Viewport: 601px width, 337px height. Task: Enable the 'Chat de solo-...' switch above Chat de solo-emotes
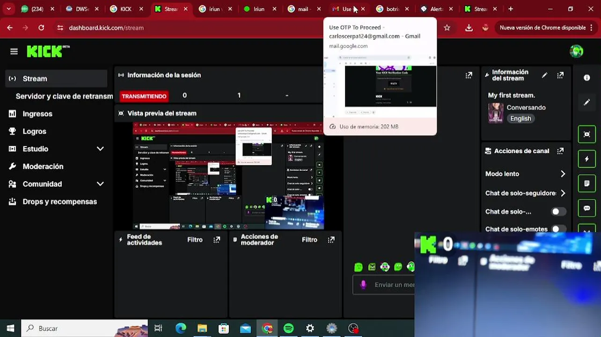point(558,212)
